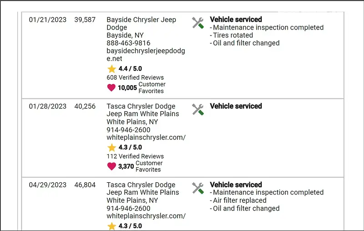This screenshot has height=231, width=364.
Task: Open the baysidechryslerjeepdodge.net website link
Action: tap(146, 55)
